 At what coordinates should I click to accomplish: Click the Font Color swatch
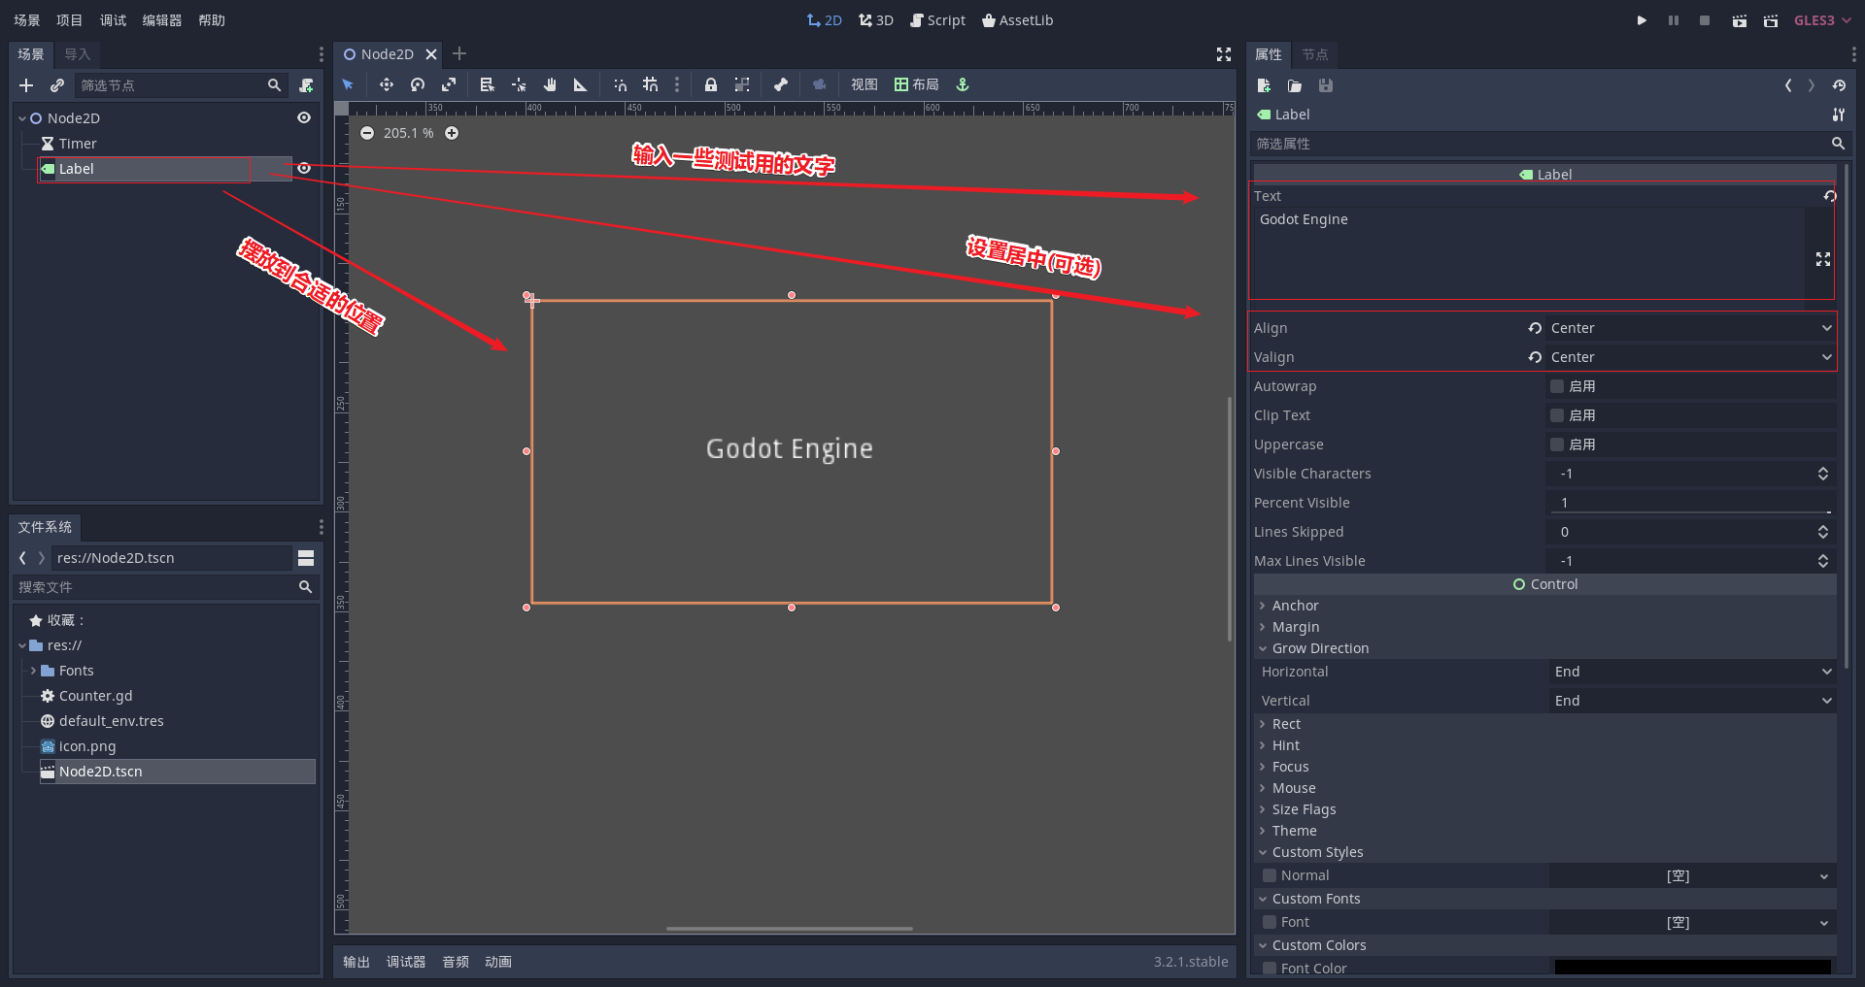click(x=1693, y=968)
